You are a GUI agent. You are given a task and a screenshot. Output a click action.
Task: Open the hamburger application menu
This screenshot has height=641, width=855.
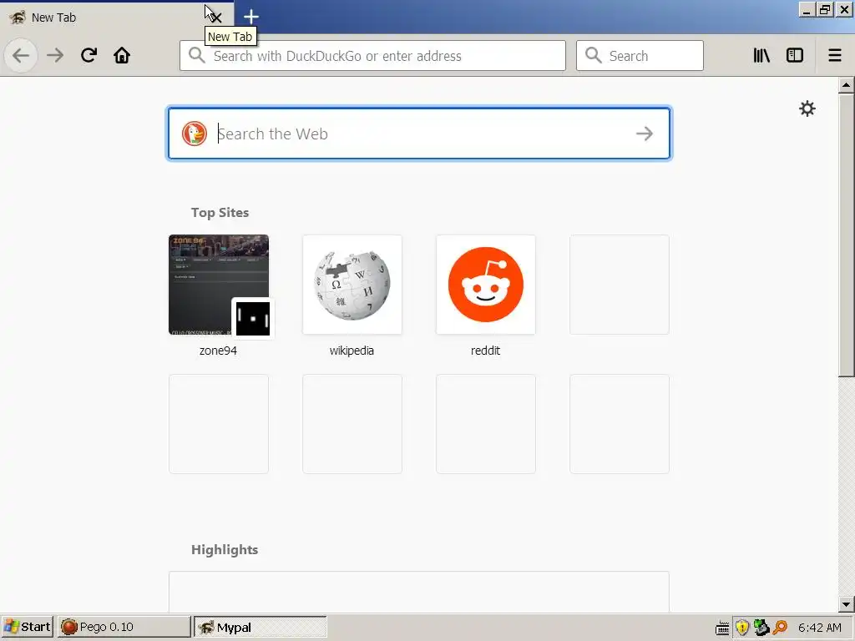(835, 55)
